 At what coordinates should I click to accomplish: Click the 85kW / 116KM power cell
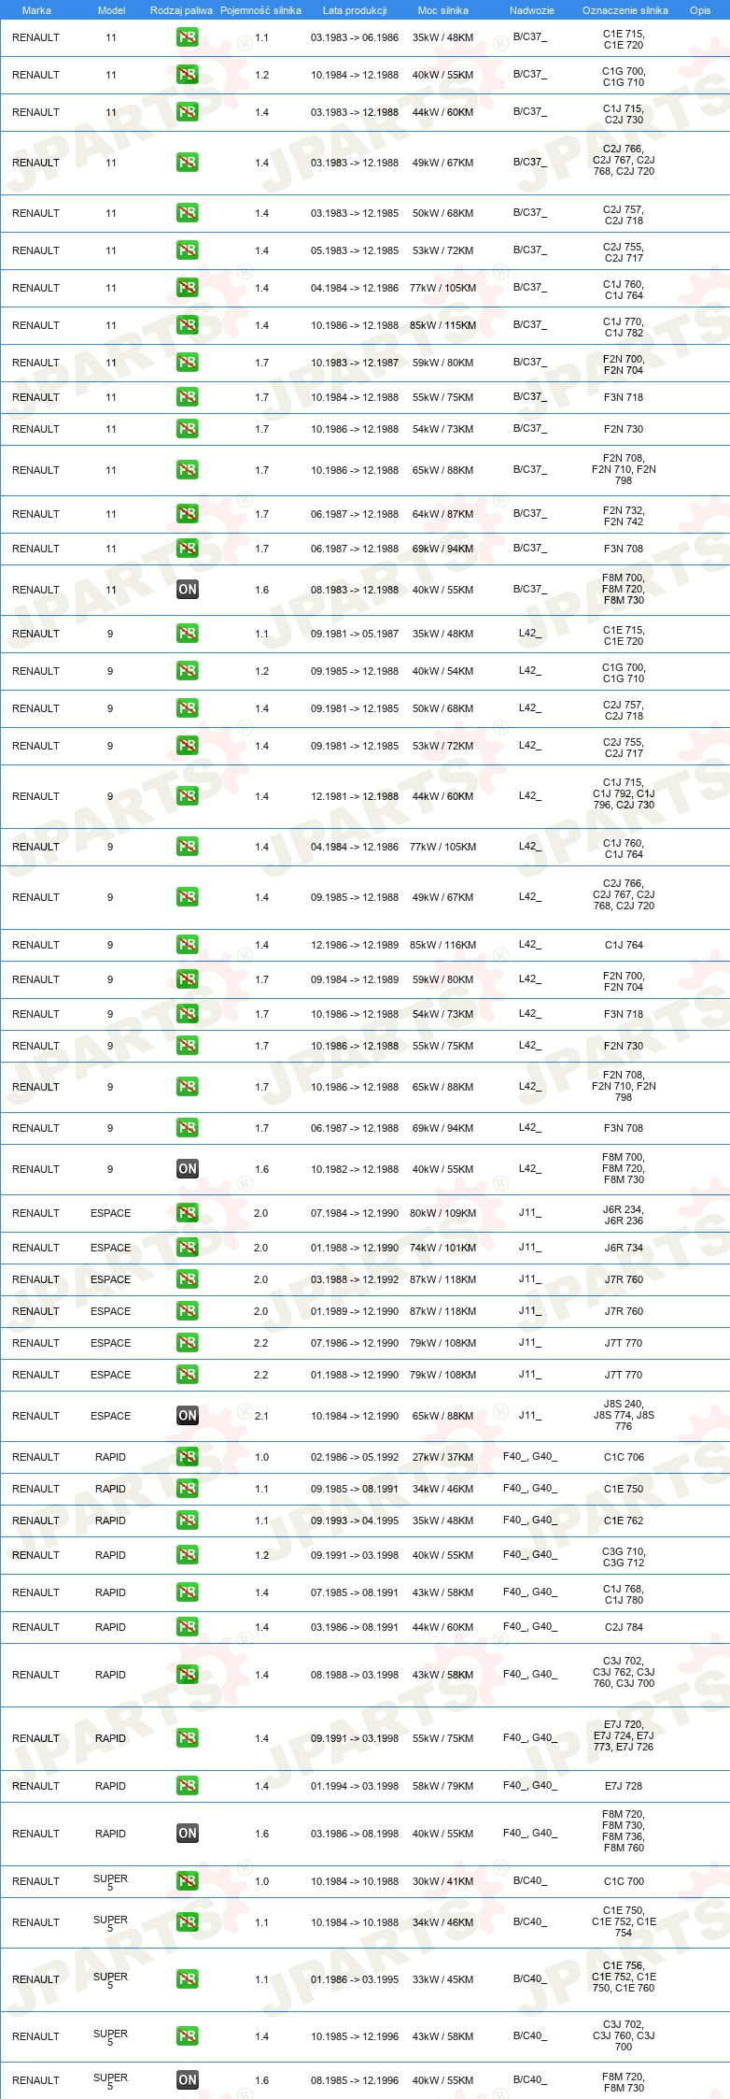pyautogui.click(x=443, y=945)
